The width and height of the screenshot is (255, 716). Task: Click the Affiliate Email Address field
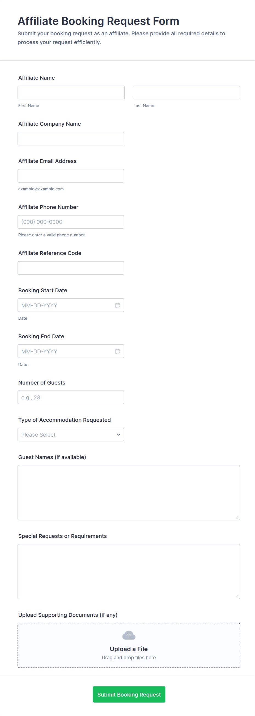pos(71,176)
